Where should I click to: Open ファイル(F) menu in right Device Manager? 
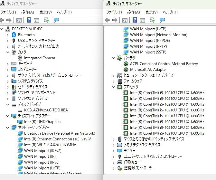tap(114, 12)
